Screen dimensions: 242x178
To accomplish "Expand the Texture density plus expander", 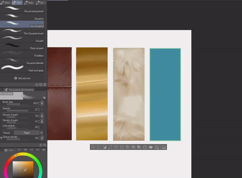I will [x=1, y=138].
